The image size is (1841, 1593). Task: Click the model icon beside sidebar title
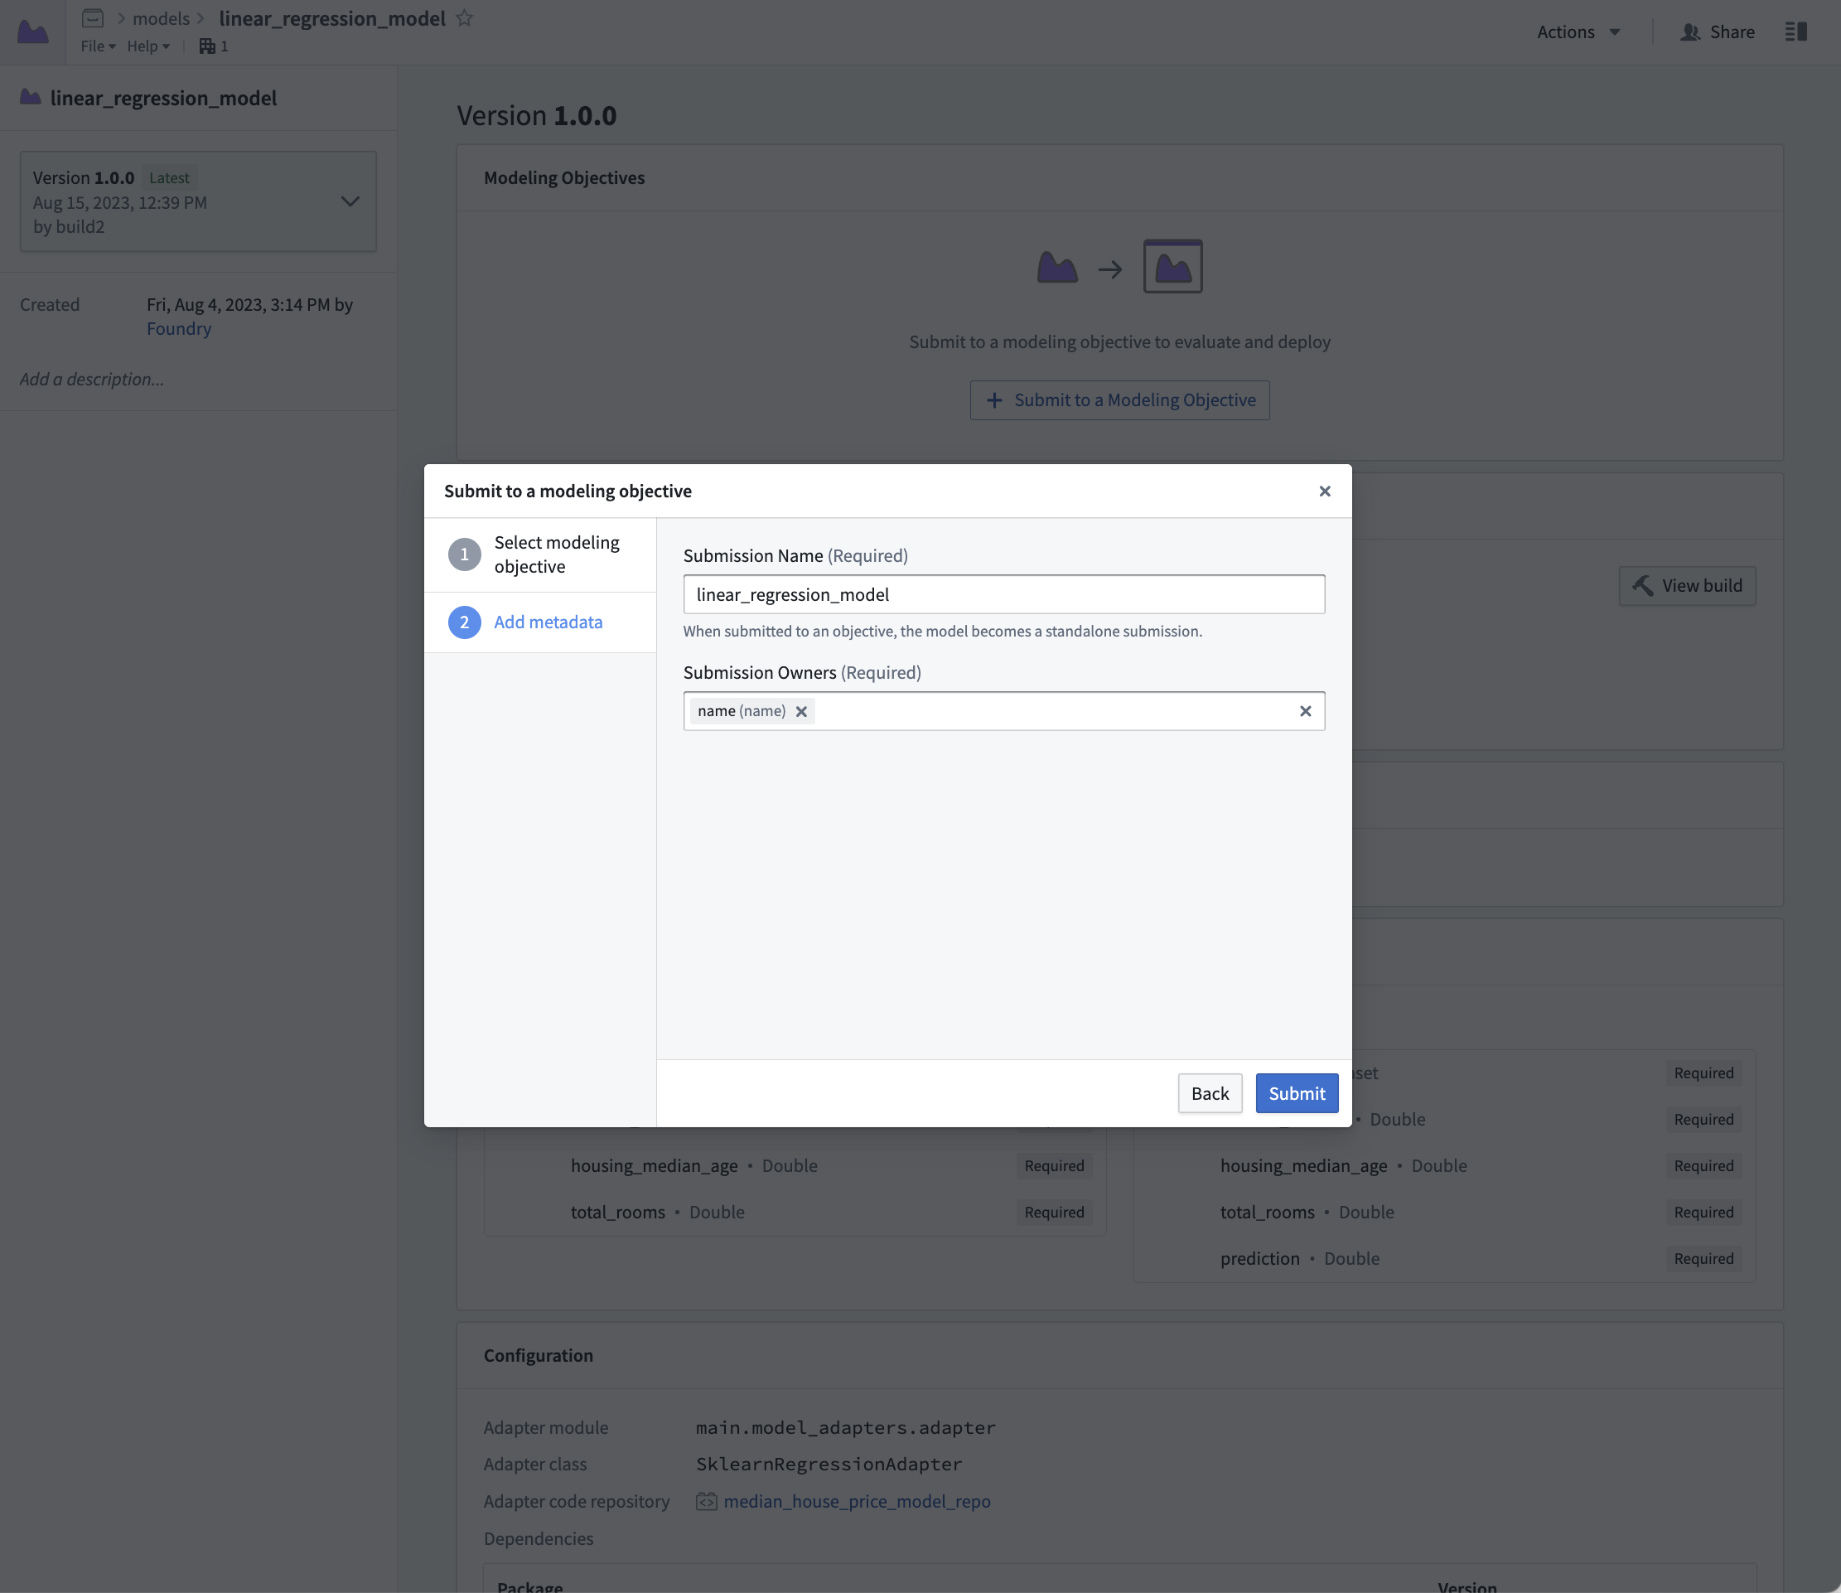click(x=30, y=97)
